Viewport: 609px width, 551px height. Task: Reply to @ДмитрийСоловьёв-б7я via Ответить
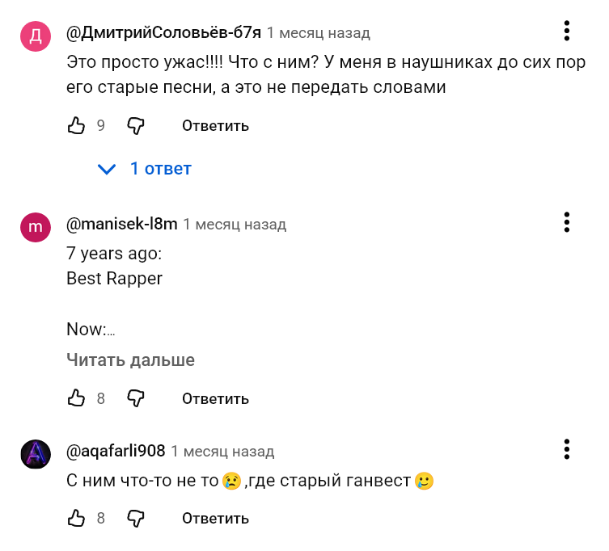click(x=215, y=126)
